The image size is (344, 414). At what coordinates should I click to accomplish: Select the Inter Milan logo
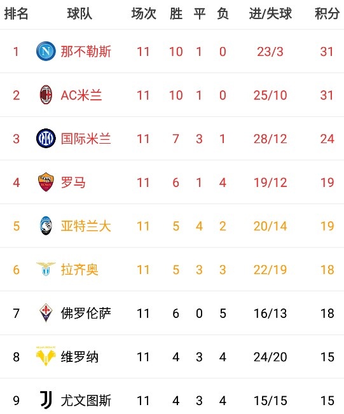(46, 139)
